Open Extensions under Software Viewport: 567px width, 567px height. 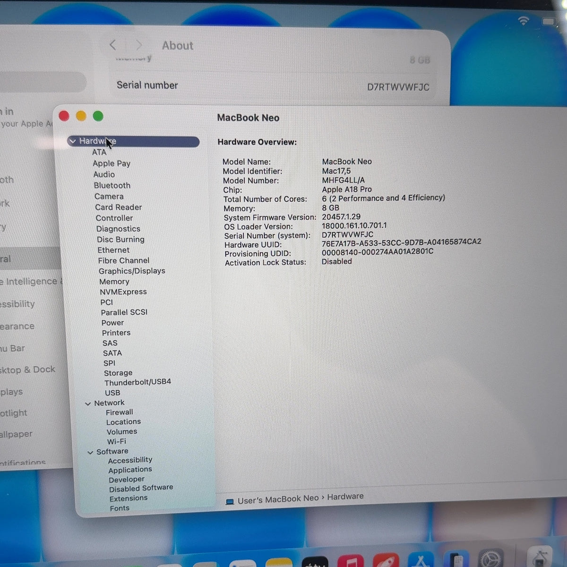pyautogui.click(x=129, y=498)
